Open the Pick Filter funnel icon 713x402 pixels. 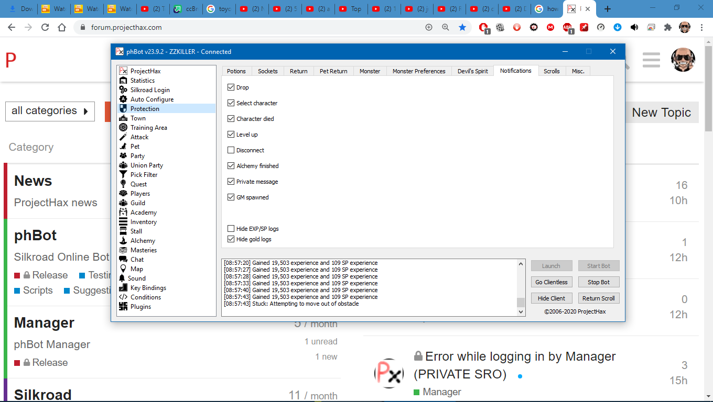(x=123, y=175)
